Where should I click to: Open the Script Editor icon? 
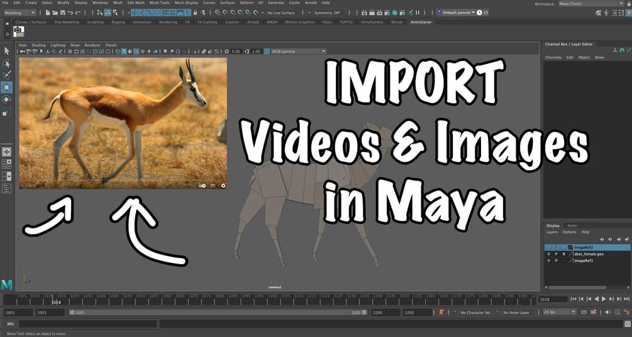point(627,324)
